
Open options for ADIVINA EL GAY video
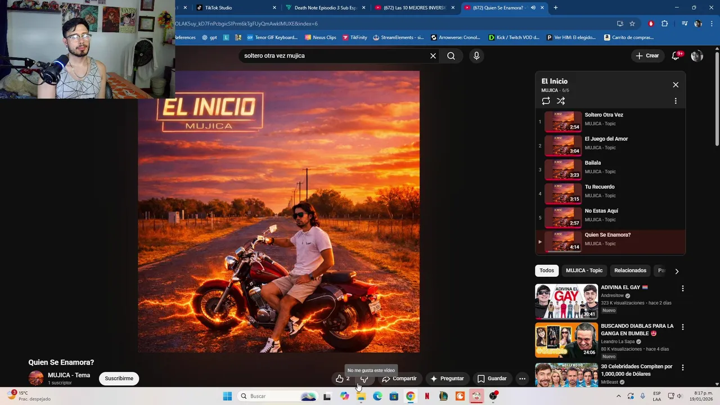click(x=683, y=288)
